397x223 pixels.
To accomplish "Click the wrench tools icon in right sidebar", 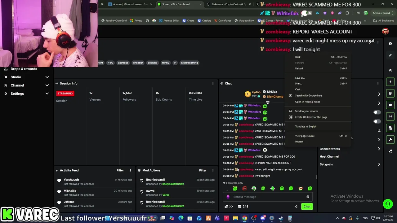I will click(x=390, y=140).
